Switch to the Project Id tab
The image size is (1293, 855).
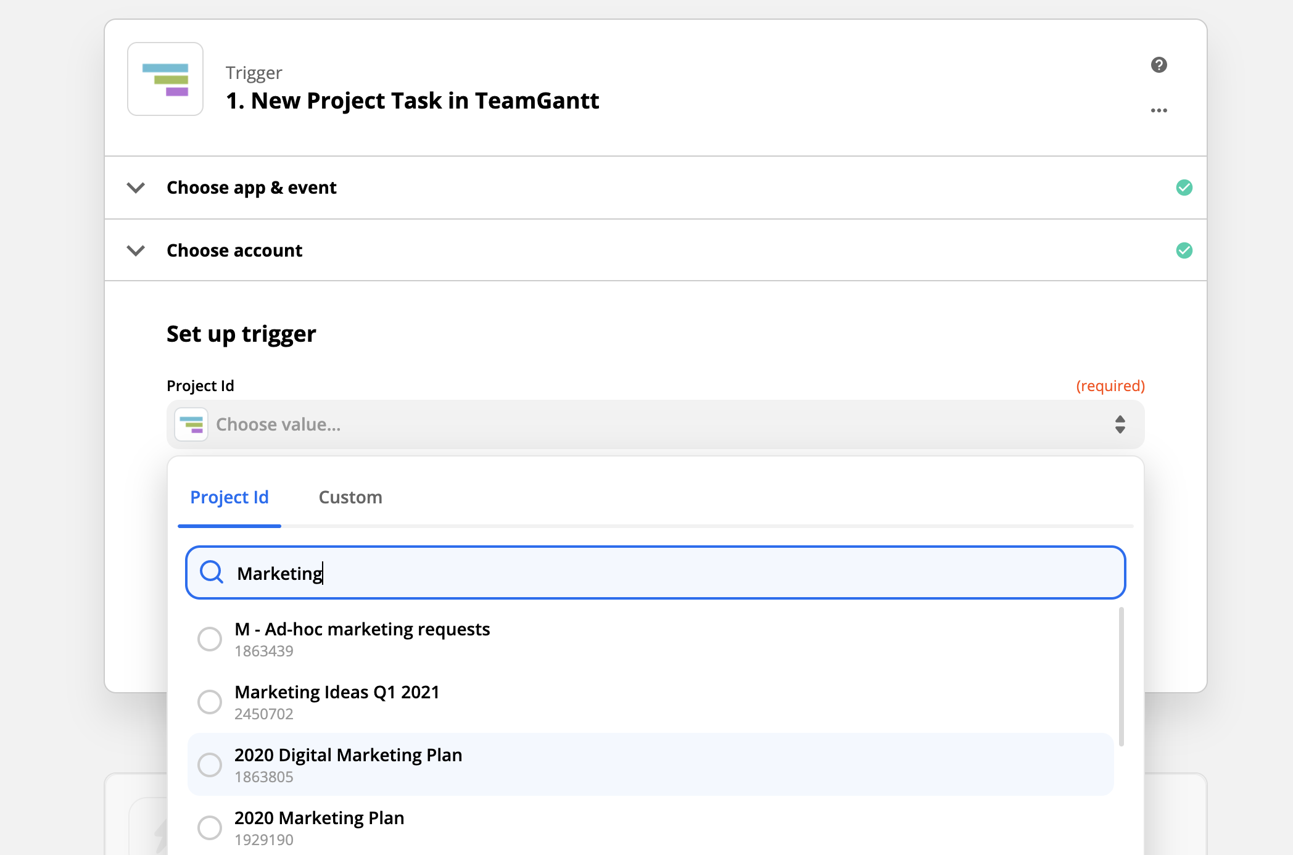tap(229, 497)
